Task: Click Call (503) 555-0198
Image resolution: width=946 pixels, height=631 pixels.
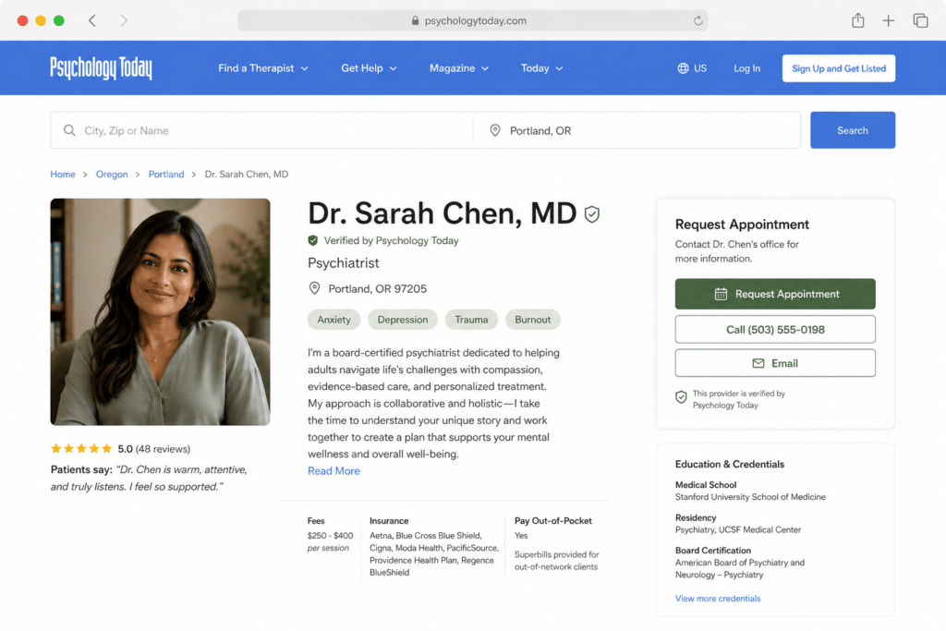Action: [775, 330]
